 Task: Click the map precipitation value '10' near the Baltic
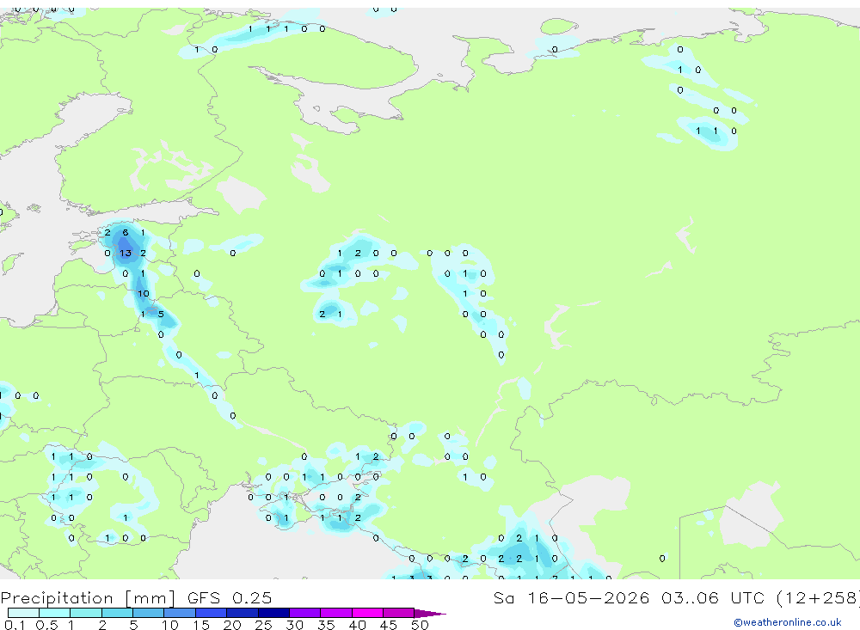[143, 293]
